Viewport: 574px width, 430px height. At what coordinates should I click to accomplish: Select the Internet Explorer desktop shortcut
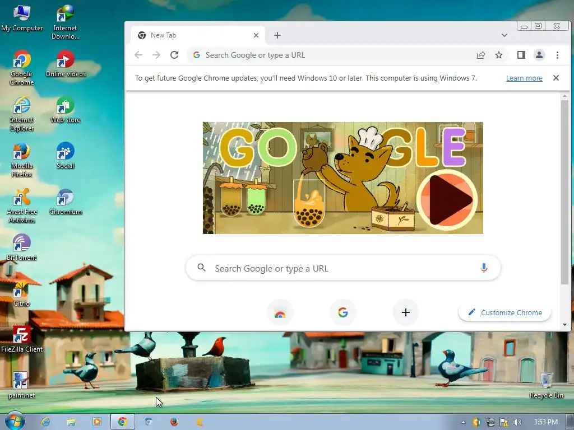22,114
